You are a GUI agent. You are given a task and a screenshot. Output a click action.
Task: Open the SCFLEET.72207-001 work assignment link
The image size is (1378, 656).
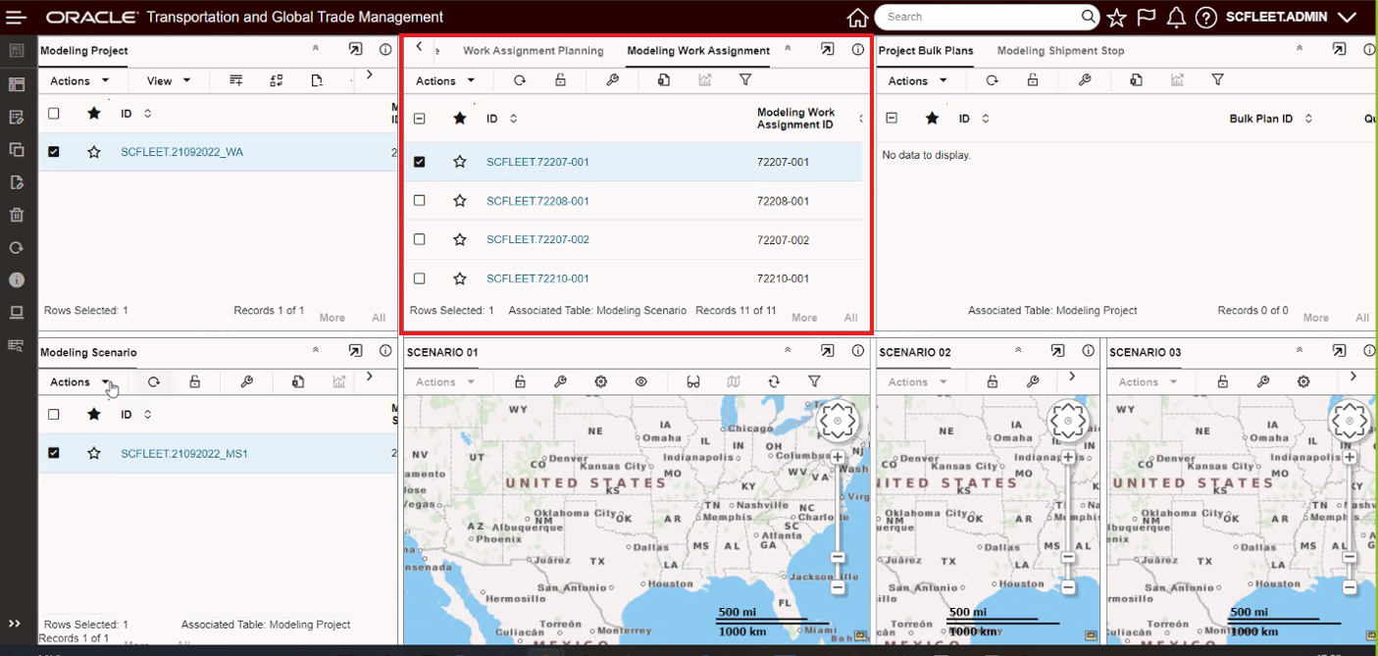coord(537,162)
